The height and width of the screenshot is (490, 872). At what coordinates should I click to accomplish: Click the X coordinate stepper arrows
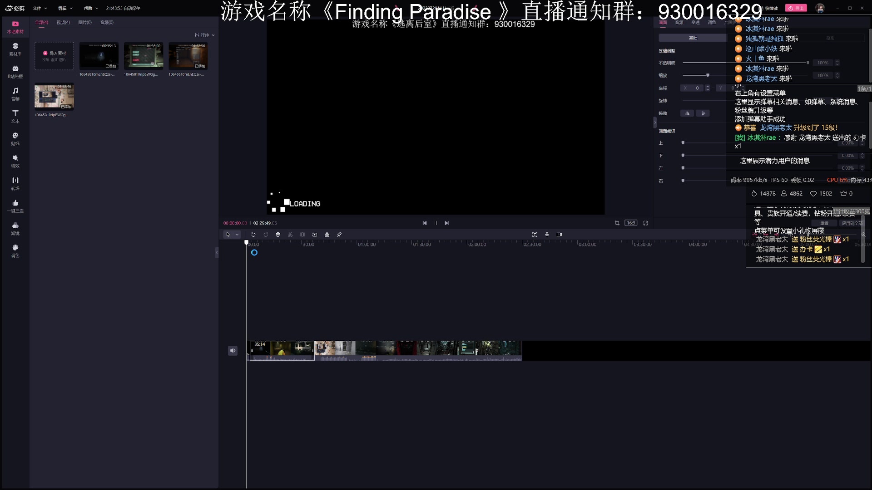click(x=707, y=88)
